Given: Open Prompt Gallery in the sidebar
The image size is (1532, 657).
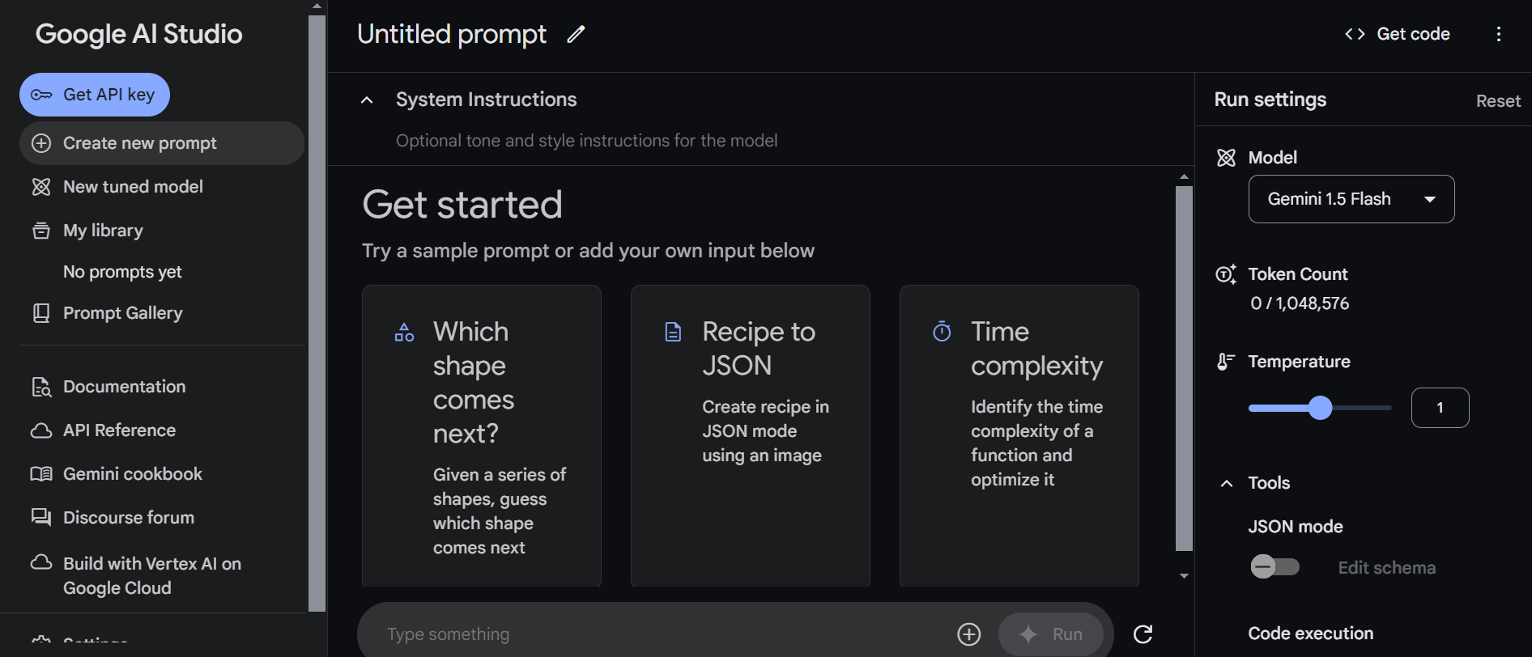Looking at the screenshot, I should 122,313.
